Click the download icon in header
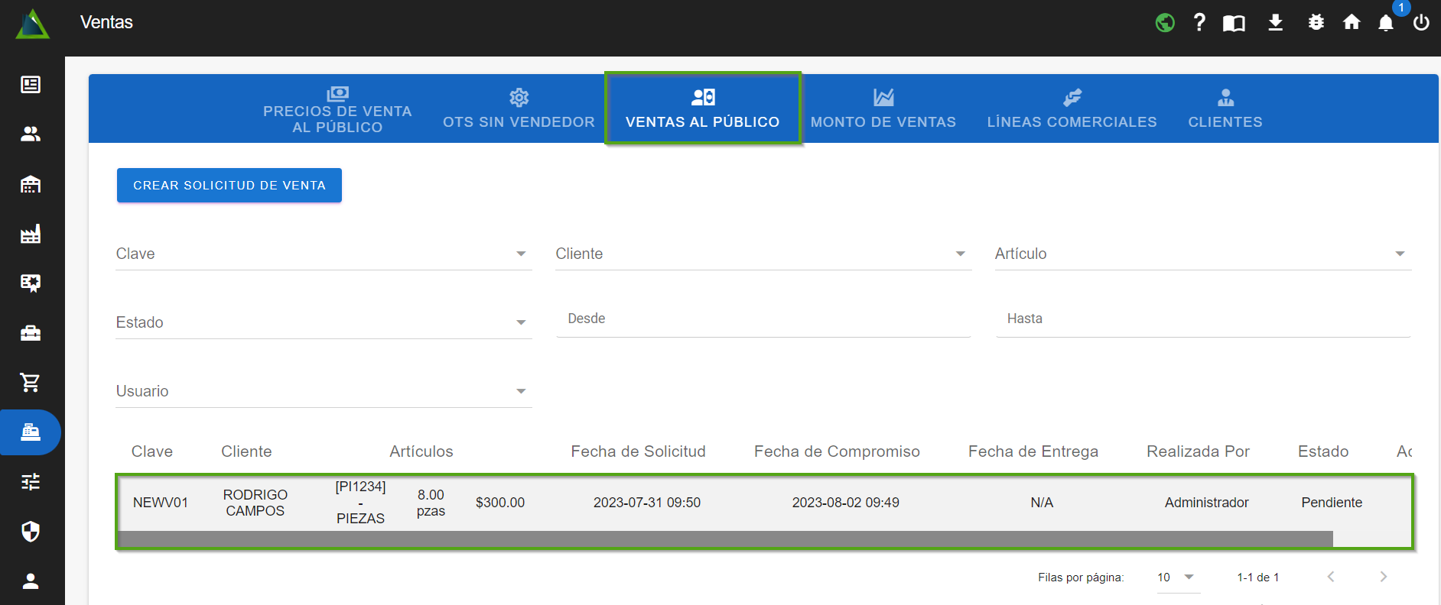Viewport: 1441px width, 605px height. (x=1275, y=22)
